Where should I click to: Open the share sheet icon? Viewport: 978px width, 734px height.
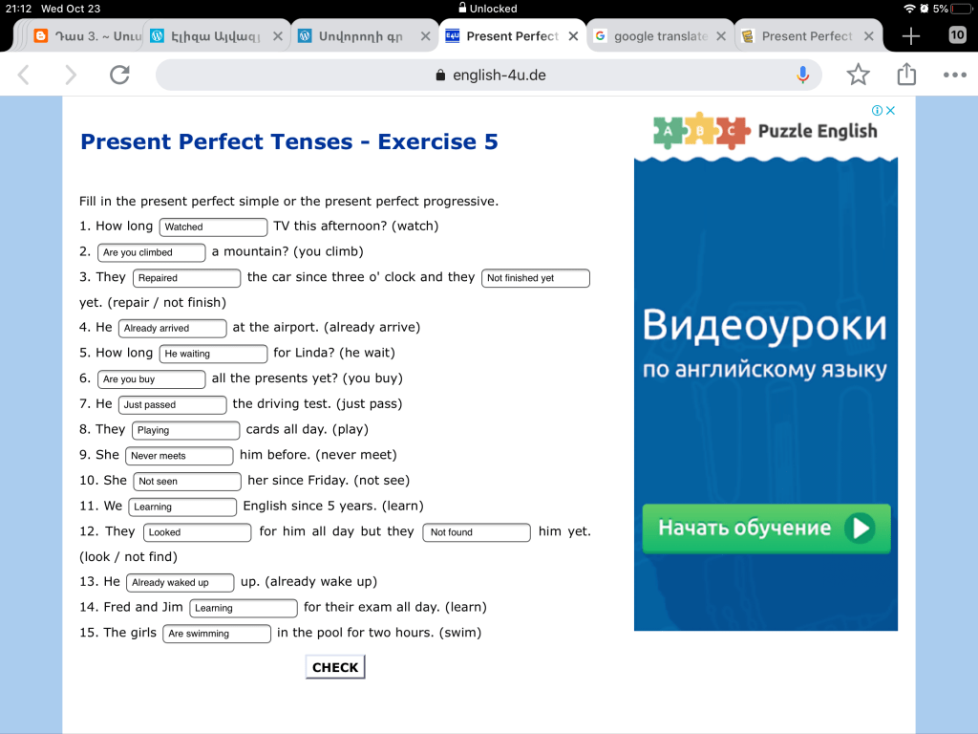(x=906, y=75)
